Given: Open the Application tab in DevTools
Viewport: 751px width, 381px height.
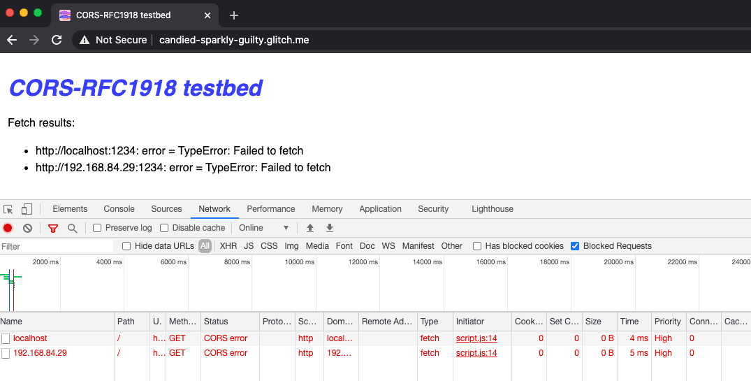Looking at the screenshot, I should [380, 209].
